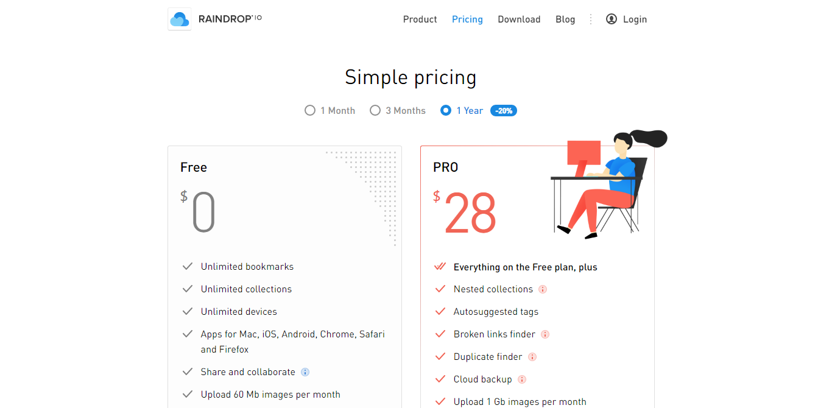Open the Pricing page tab
Screen dimensions: 818x408
click(467, 19)
